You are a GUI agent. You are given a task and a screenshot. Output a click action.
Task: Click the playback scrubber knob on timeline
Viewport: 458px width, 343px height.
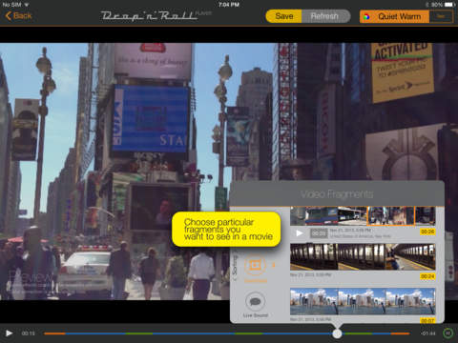337,333
